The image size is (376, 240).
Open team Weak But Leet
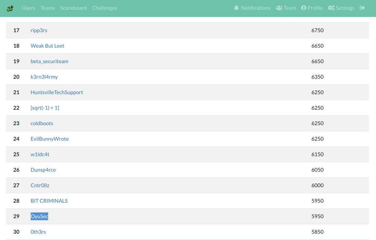[x=47, y=46]
